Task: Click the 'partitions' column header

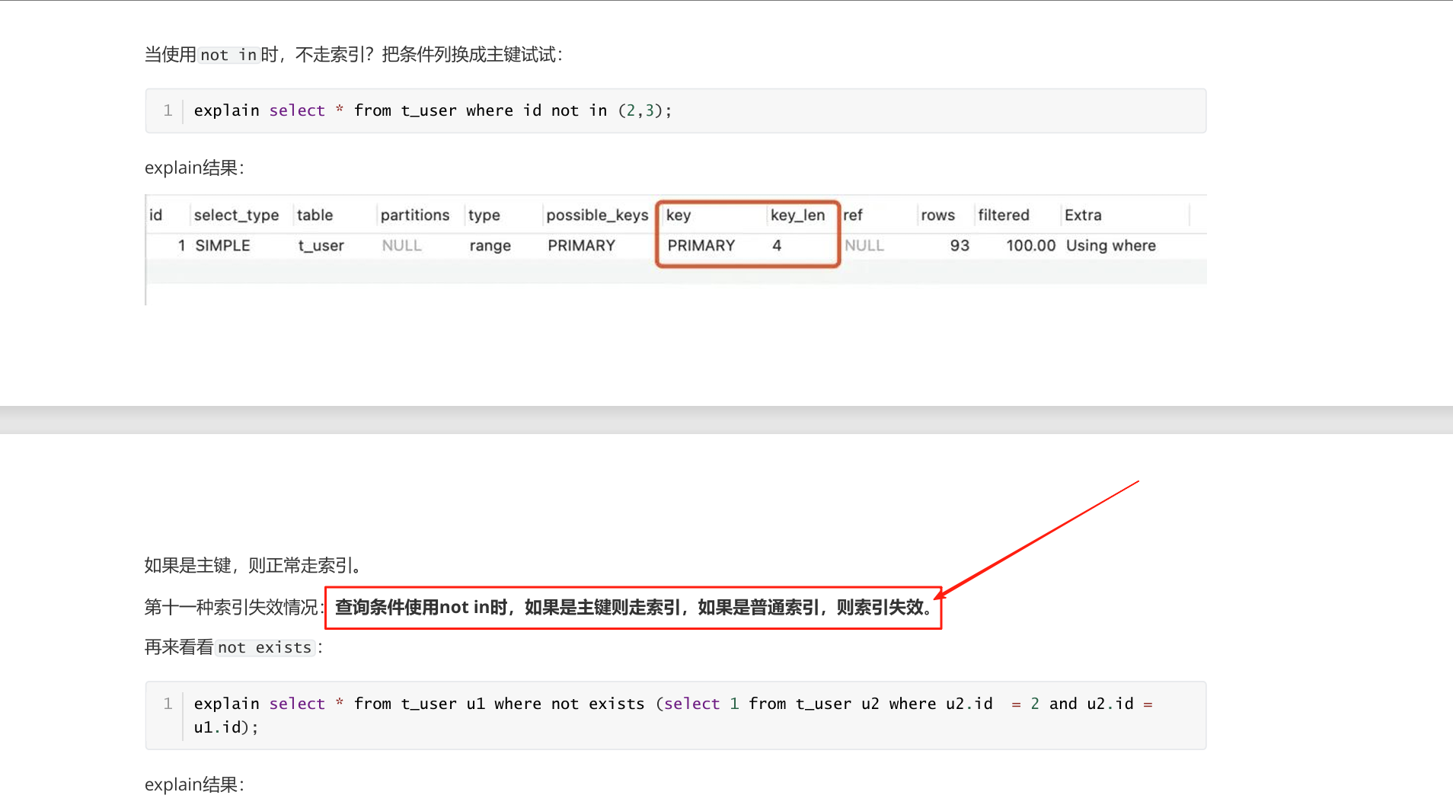Action: click(x=415, y=216)
